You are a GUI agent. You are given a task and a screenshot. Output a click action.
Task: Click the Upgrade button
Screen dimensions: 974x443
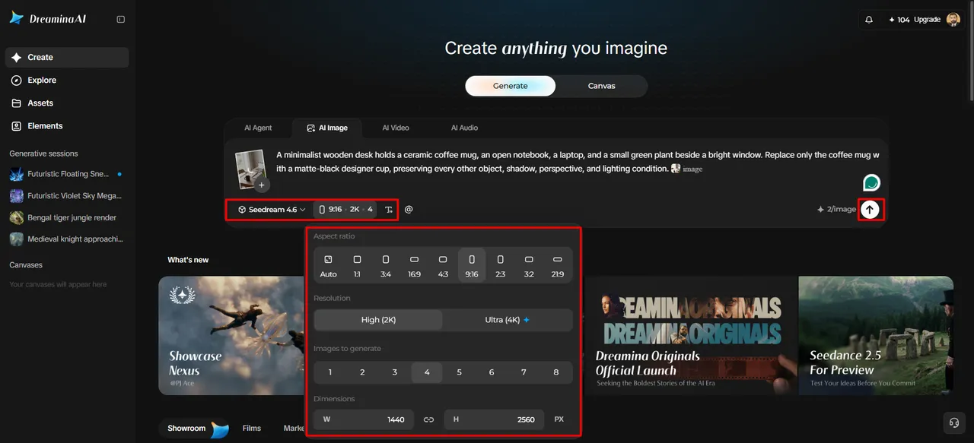point(927,20)
